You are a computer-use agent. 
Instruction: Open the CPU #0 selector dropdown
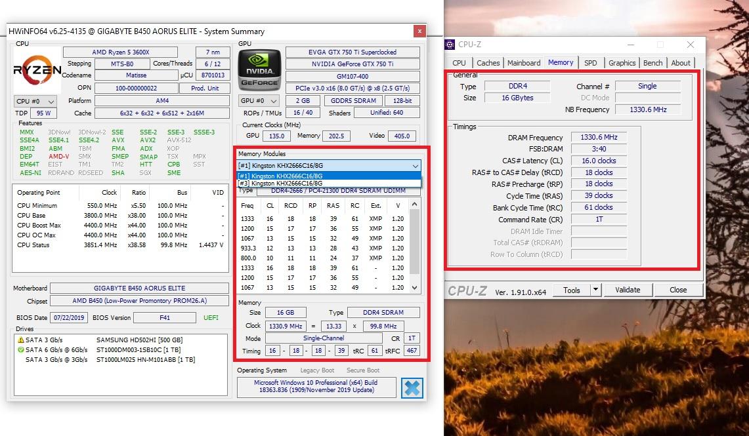[x=35, y=101]
